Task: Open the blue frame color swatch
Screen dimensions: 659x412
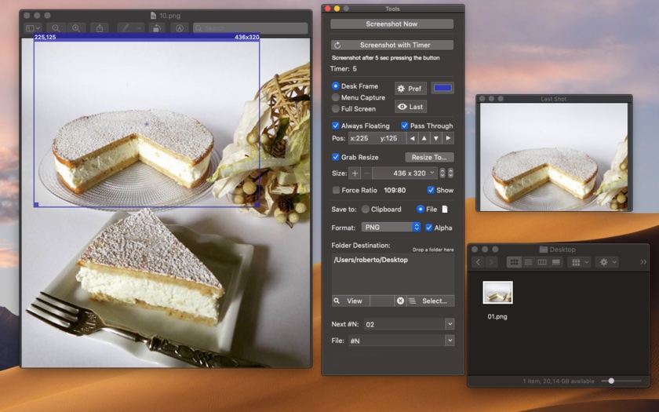Action: click(x=442, y=88)
